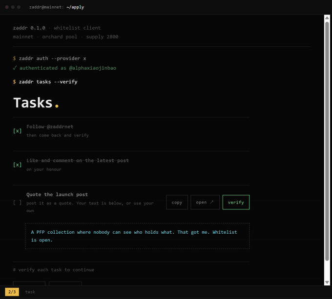332x299 pixels.
Task: Click the window title 'zaddr@mainnet: ~/apply'
Action: 57,7
